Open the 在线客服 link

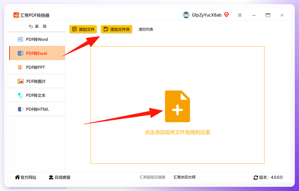click(59, 177)
